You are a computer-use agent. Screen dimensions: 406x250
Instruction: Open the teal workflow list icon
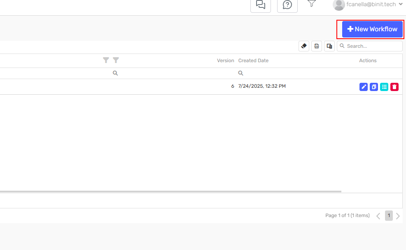[384, 86]
